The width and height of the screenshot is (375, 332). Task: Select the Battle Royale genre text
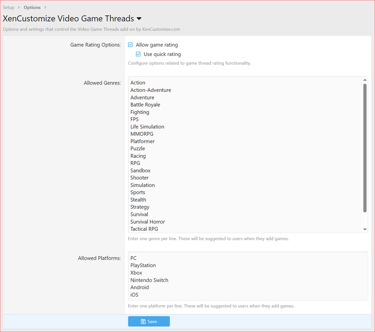click(x=145, y=105)
